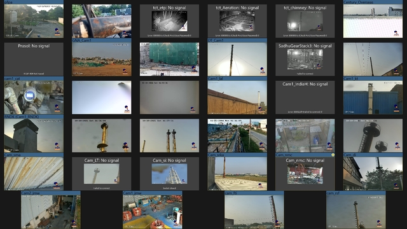Click the cam_rsf title label
Image resolution: width=407 pixels, height=229 pixels.
click(x=333, y=193)
